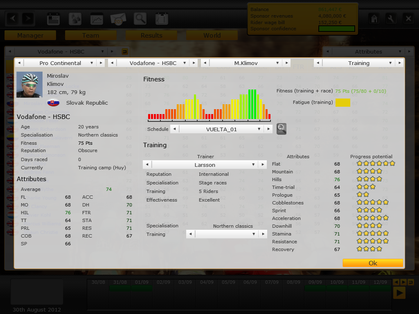Open the World tab
419x314 pixels.
[212, 36]
